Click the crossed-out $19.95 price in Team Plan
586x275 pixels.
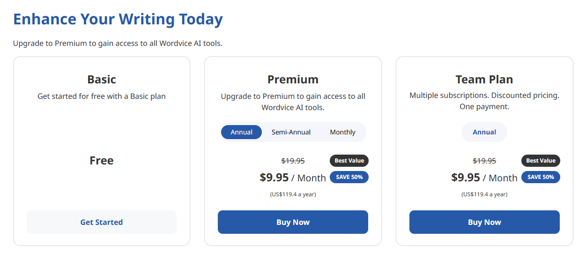(x=484, y=161)
